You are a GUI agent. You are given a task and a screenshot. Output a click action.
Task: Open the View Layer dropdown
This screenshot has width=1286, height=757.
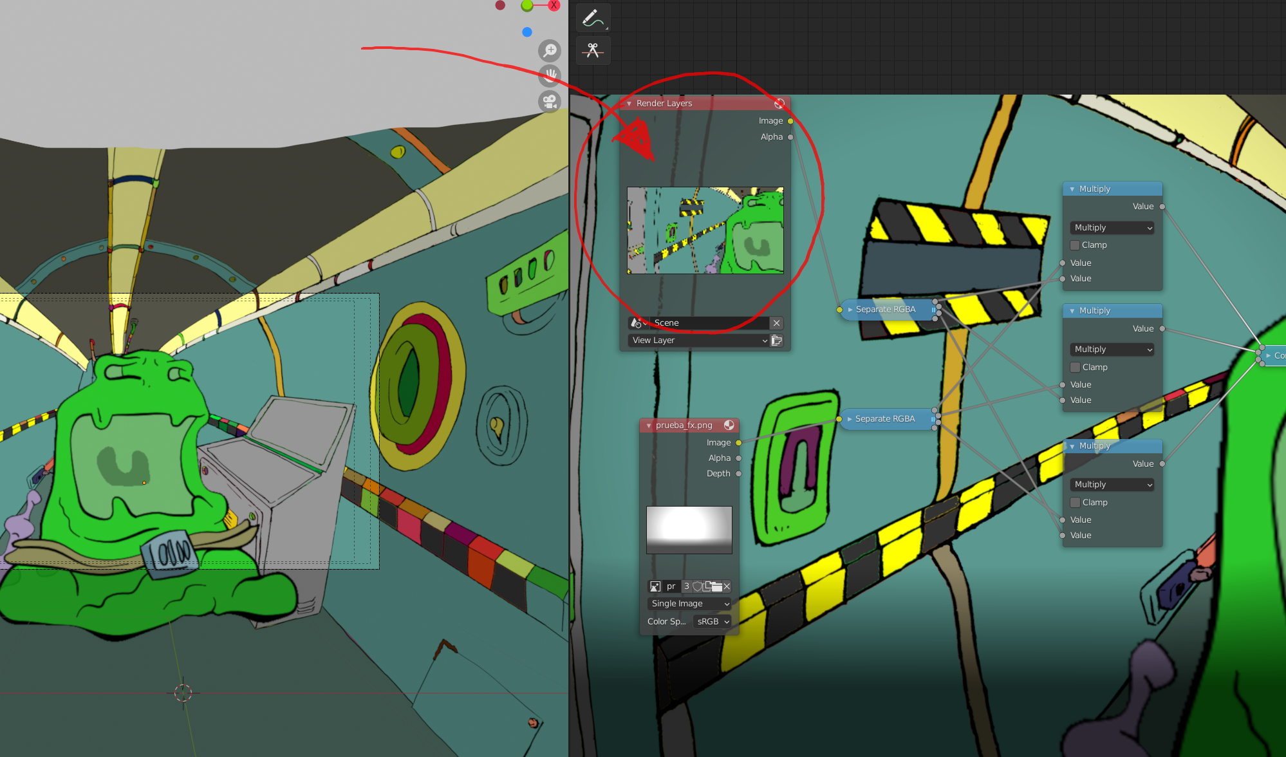699,341
